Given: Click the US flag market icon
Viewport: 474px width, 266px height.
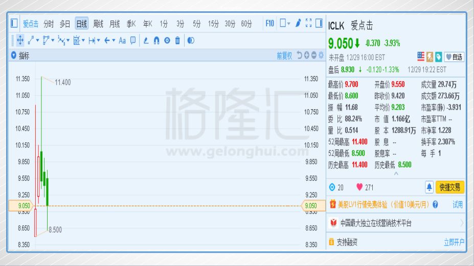Looking at the screenshot, I should pyautogui.click(x=421, y=57).
